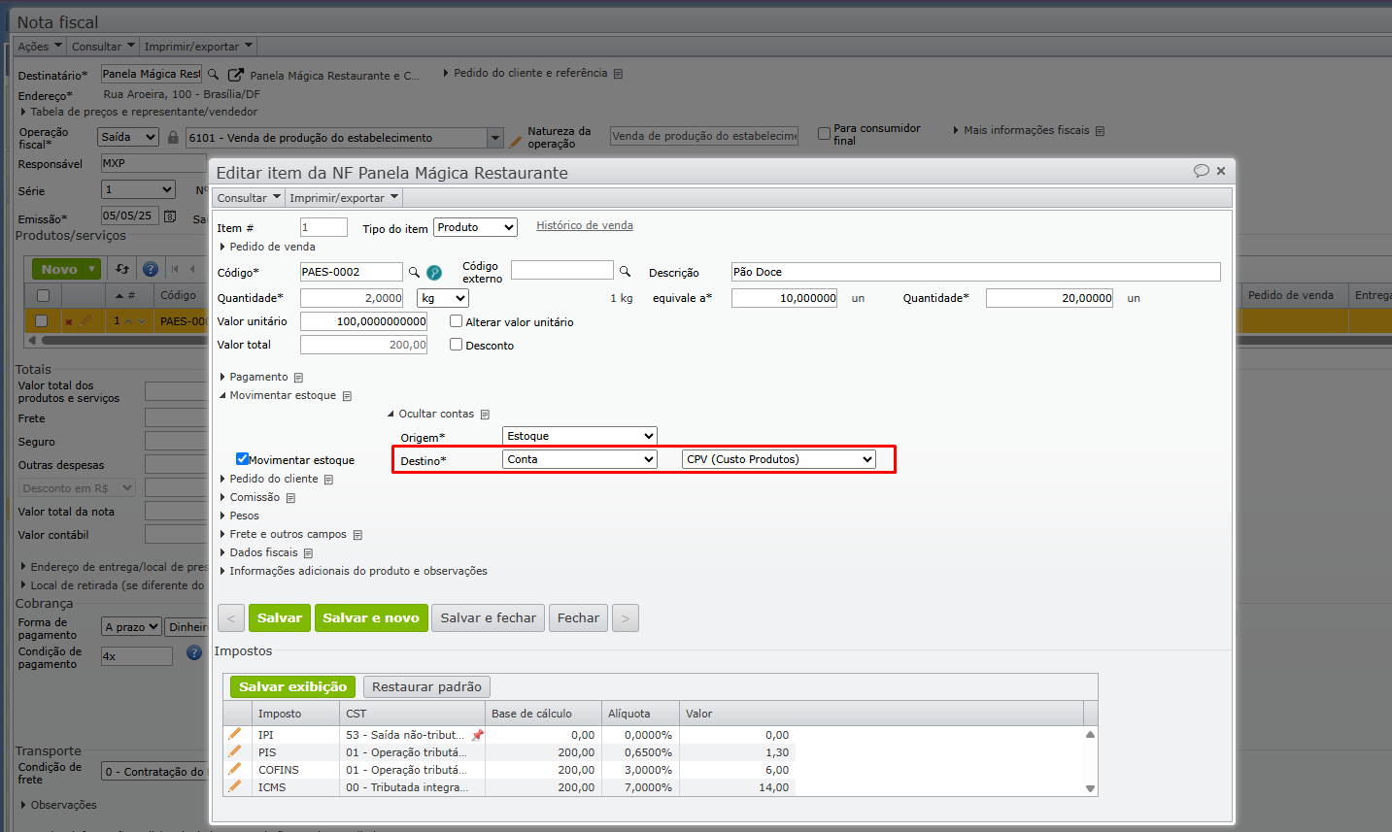
Task: Click the pin icon in the IPI row
Action: pos(477,735)
